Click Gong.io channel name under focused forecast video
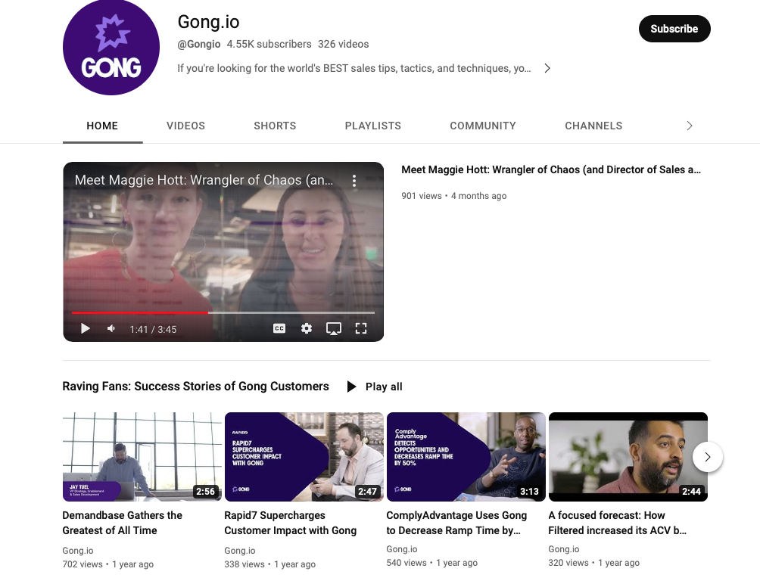 pyautogui.click(x=564, y=549)
